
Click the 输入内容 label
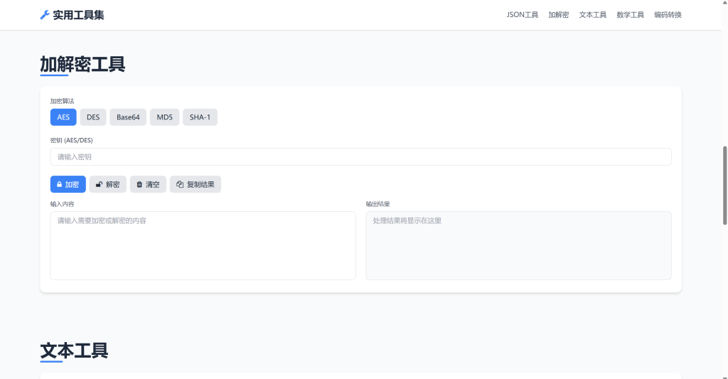pos(63,204)
